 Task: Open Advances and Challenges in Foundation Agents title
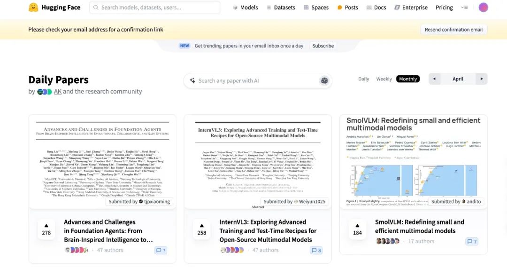coord(108,231)
